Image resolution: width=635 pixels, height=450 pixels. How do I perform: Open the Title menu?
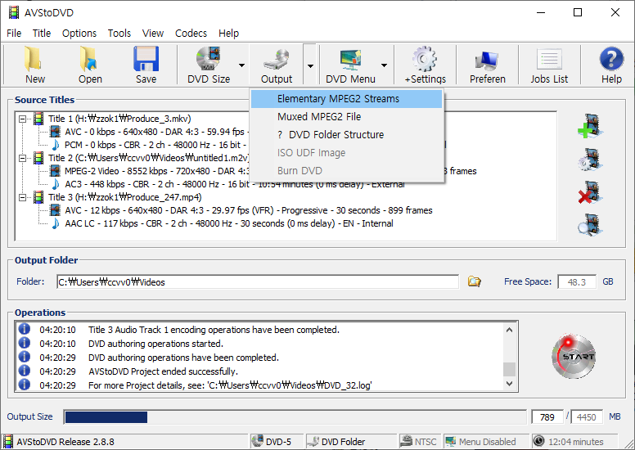click(42, 34)
